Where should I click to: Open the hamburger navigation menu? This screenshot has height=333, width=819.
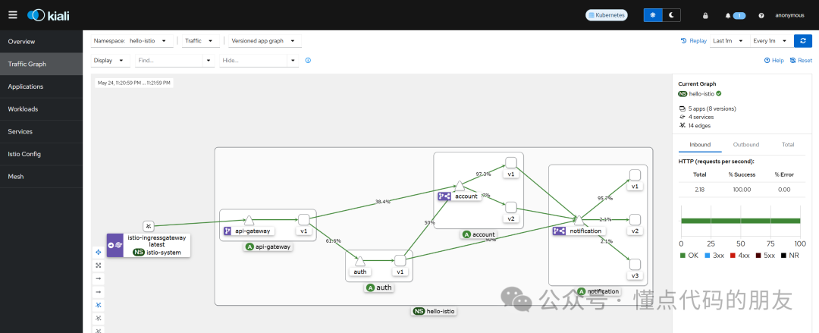click(x=13, y=15)
